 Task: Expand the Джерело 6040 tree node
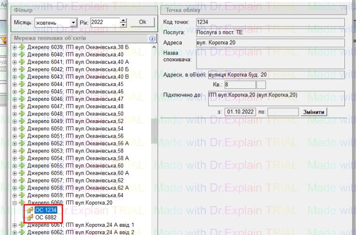click(15, 55)
